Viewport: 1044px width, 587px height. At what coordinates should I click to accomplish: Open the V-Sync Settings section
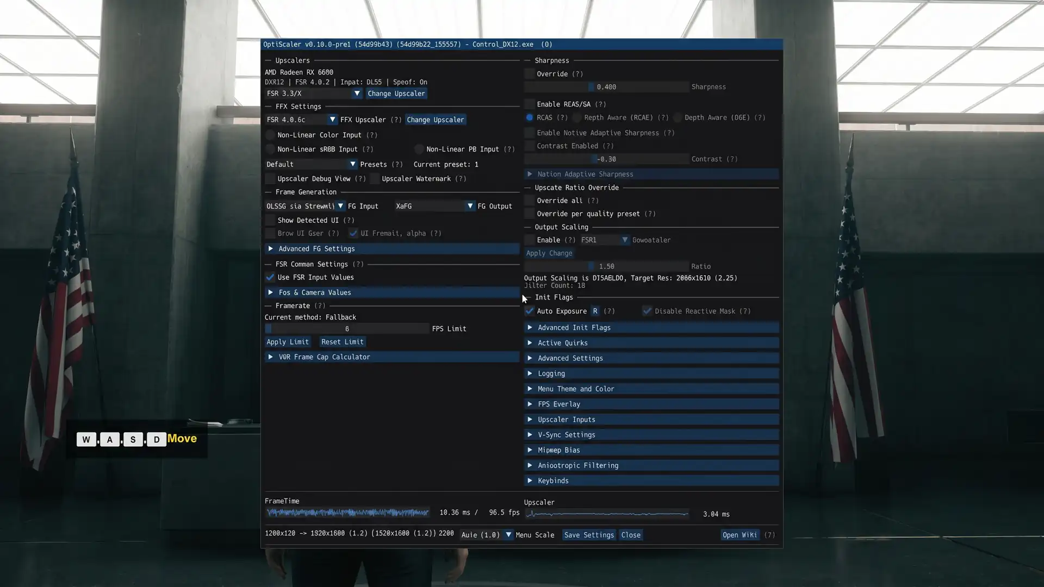click(x=651, y=435)
